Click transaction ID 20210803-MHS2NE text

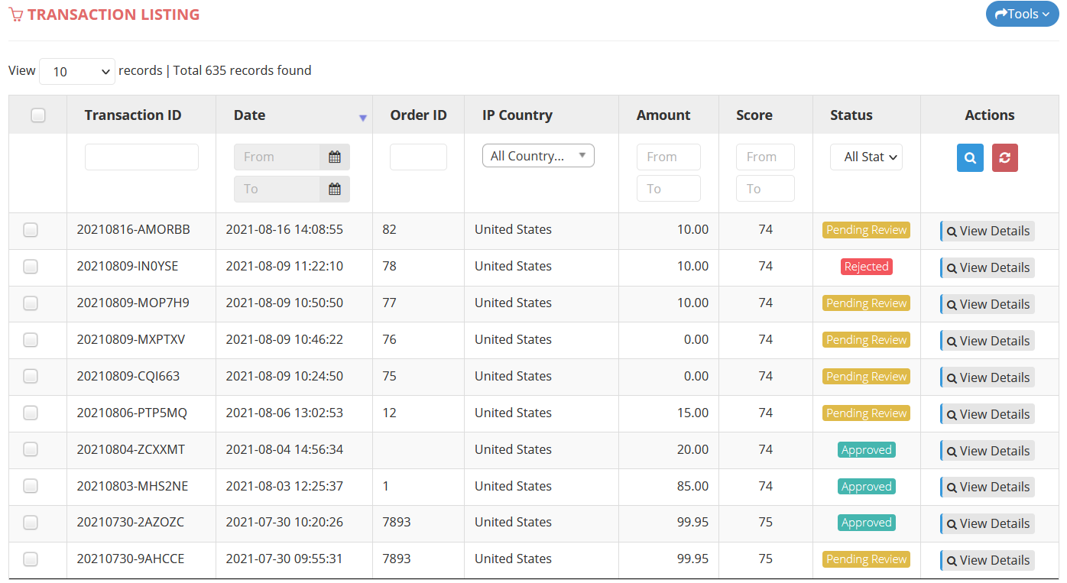[x=132, y=486]
